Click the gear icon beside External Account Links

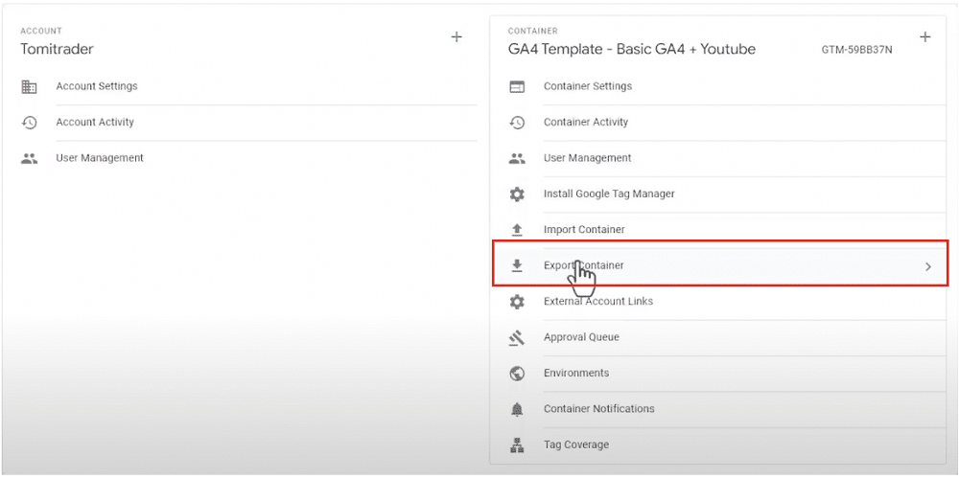pyautogui.click(x=517, y=301)
